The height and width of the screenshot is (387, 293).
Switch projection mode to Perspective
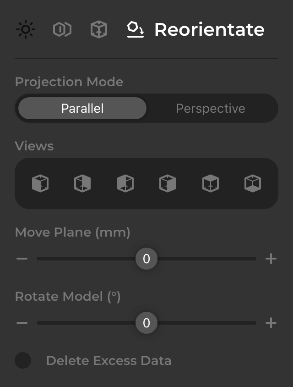[210, 108]
